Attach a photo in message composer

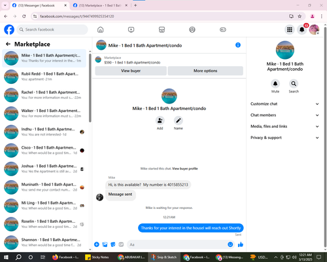point(105,244)
